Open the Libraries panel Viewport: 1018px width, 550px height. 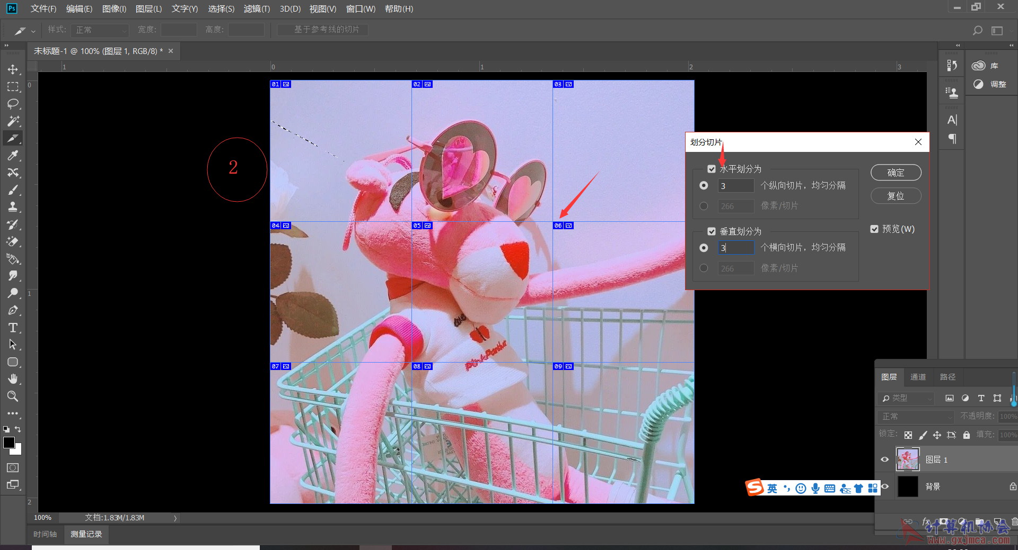(x=986, y=66)
